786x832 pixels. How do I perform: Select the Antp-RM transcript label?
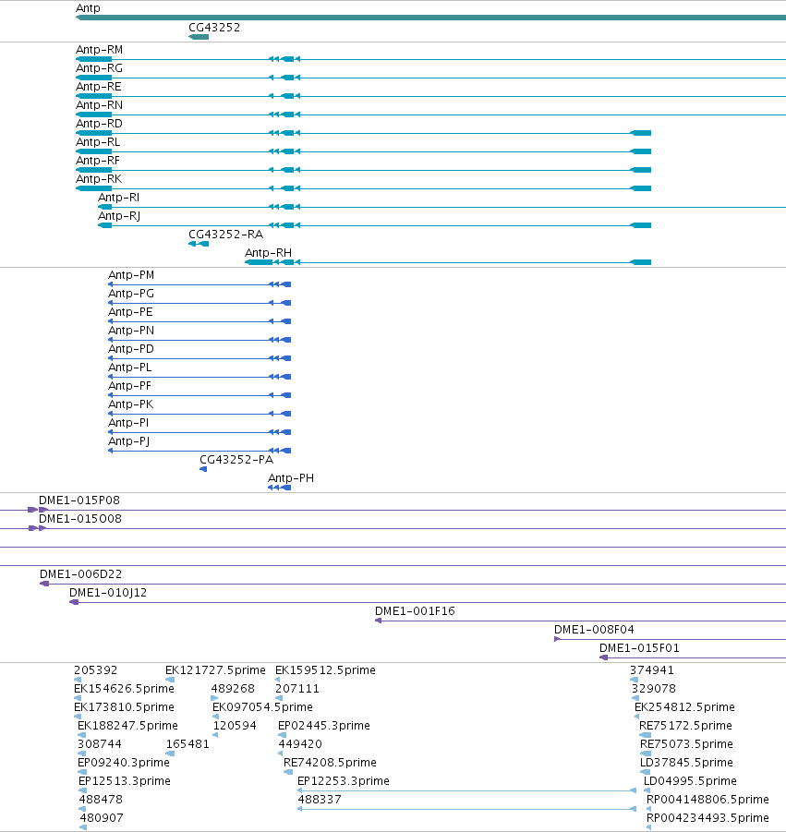(99, 50)
